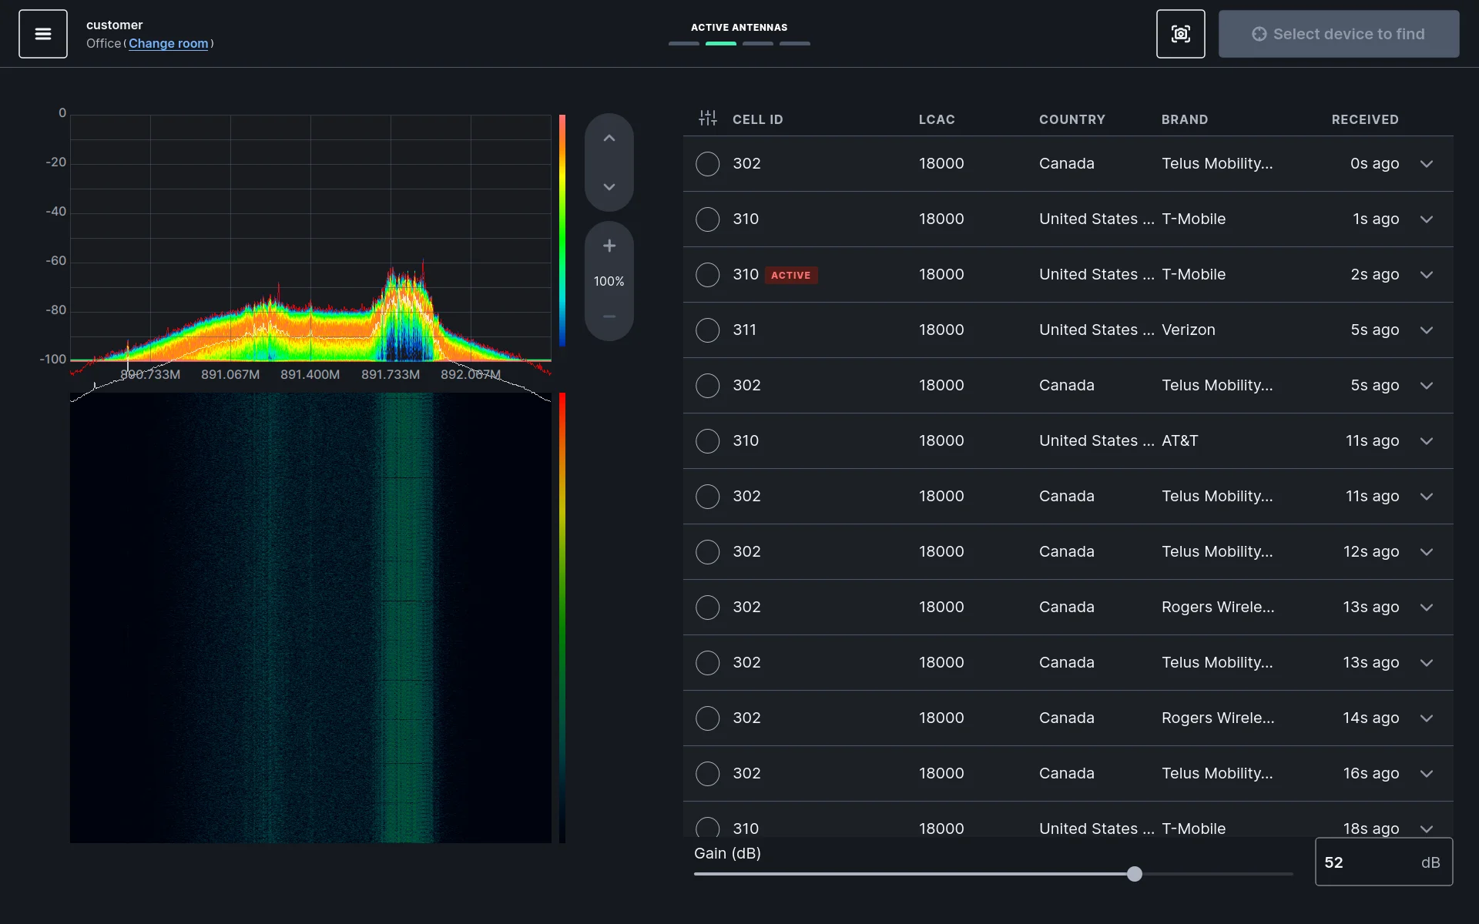Screen dimensions: 1479x924
Task: Select the radio button for the 311 Verizon row
Action: pyautogui.click(x=707, y=330)
